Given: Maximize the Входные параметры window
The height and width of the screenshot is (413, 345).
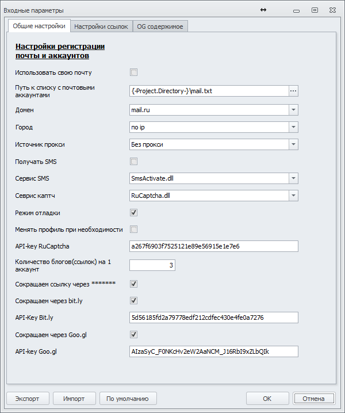Looking at the screenshot, I should coord(315,10).
